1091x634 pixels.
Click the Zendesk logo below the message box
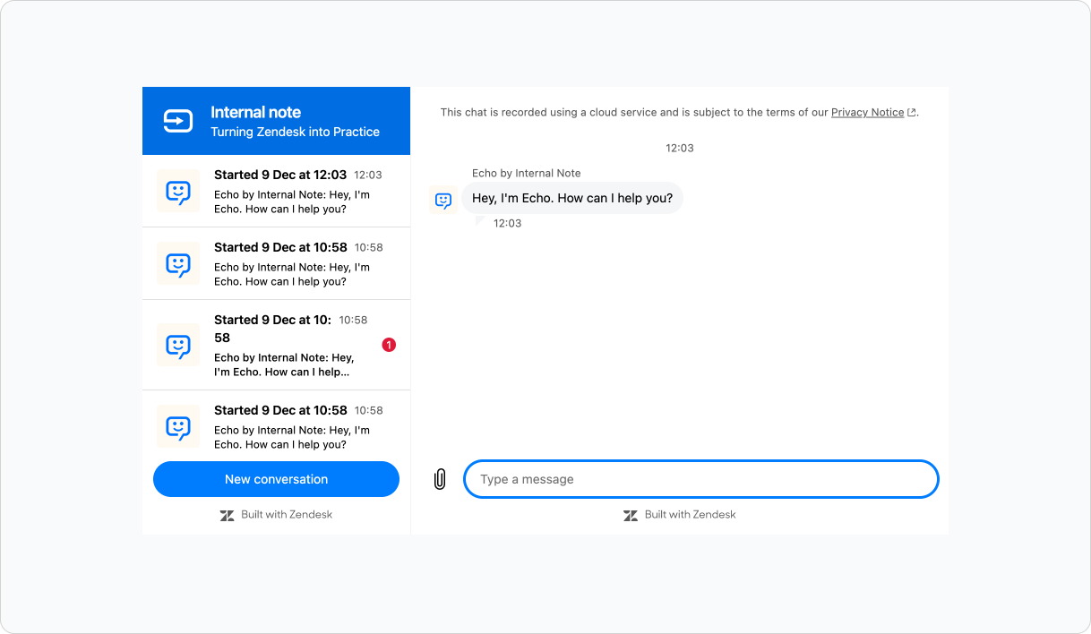(x=631, y=515)
